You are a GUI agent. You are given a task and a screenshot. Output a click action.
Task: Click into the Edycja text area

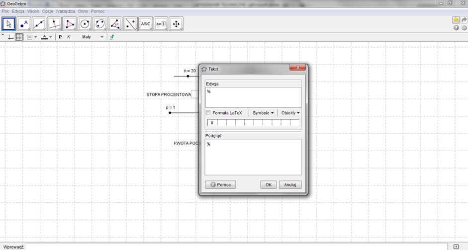tap(253, 97)
